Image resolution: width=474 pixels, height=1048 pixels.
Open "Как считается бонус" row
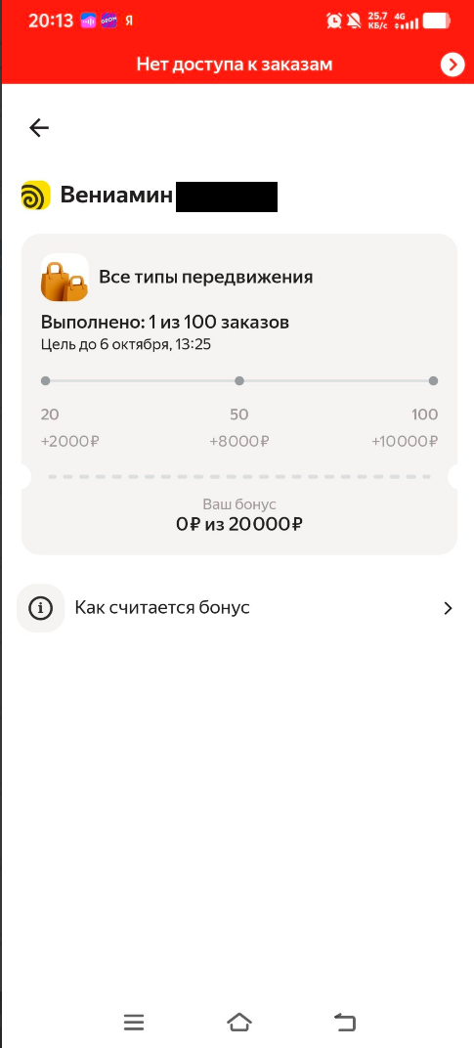(x=237, y=608)
